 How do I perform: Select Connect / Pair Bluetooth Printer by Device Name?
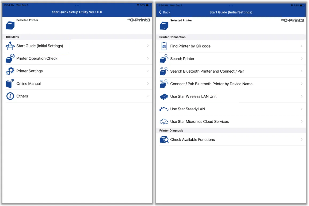point(231,84)
